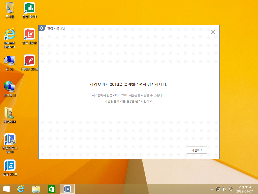The image size is (258, 194).
Task: Select the 한쇼 2018 desktop shortcut
Action: 29,36
